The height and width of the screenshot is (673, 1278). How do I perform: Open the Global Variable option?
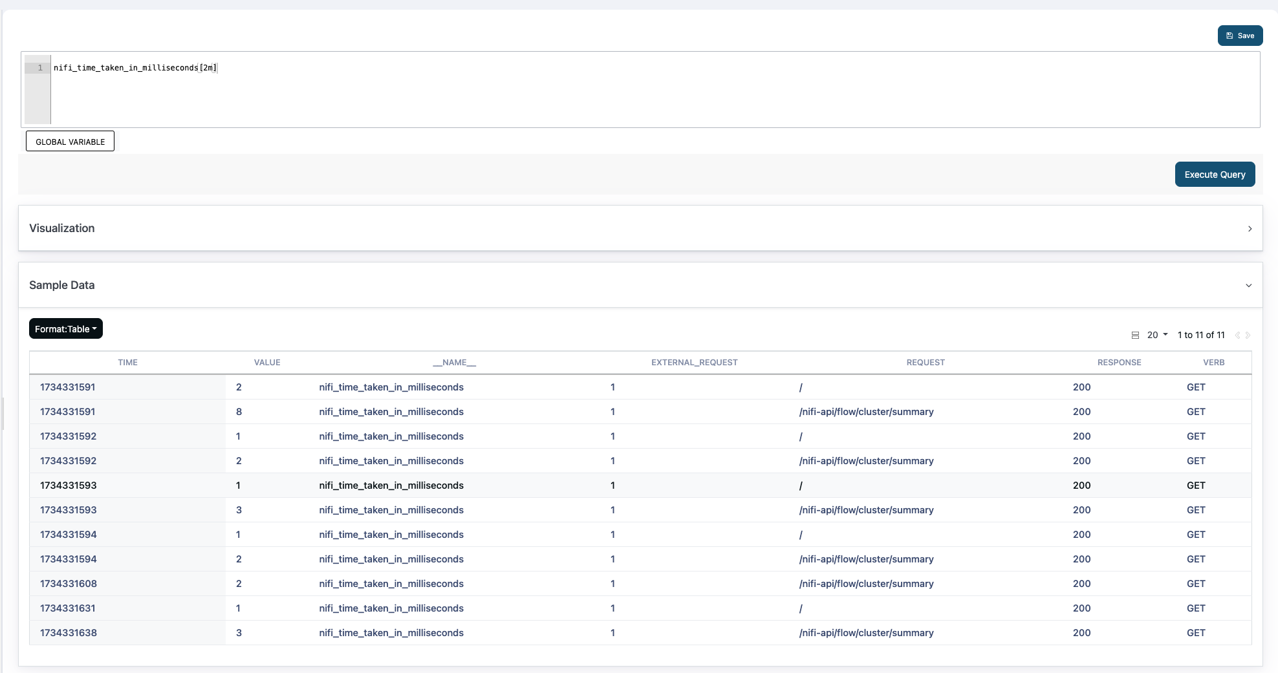pyautogui.click(x=70, y=142)
